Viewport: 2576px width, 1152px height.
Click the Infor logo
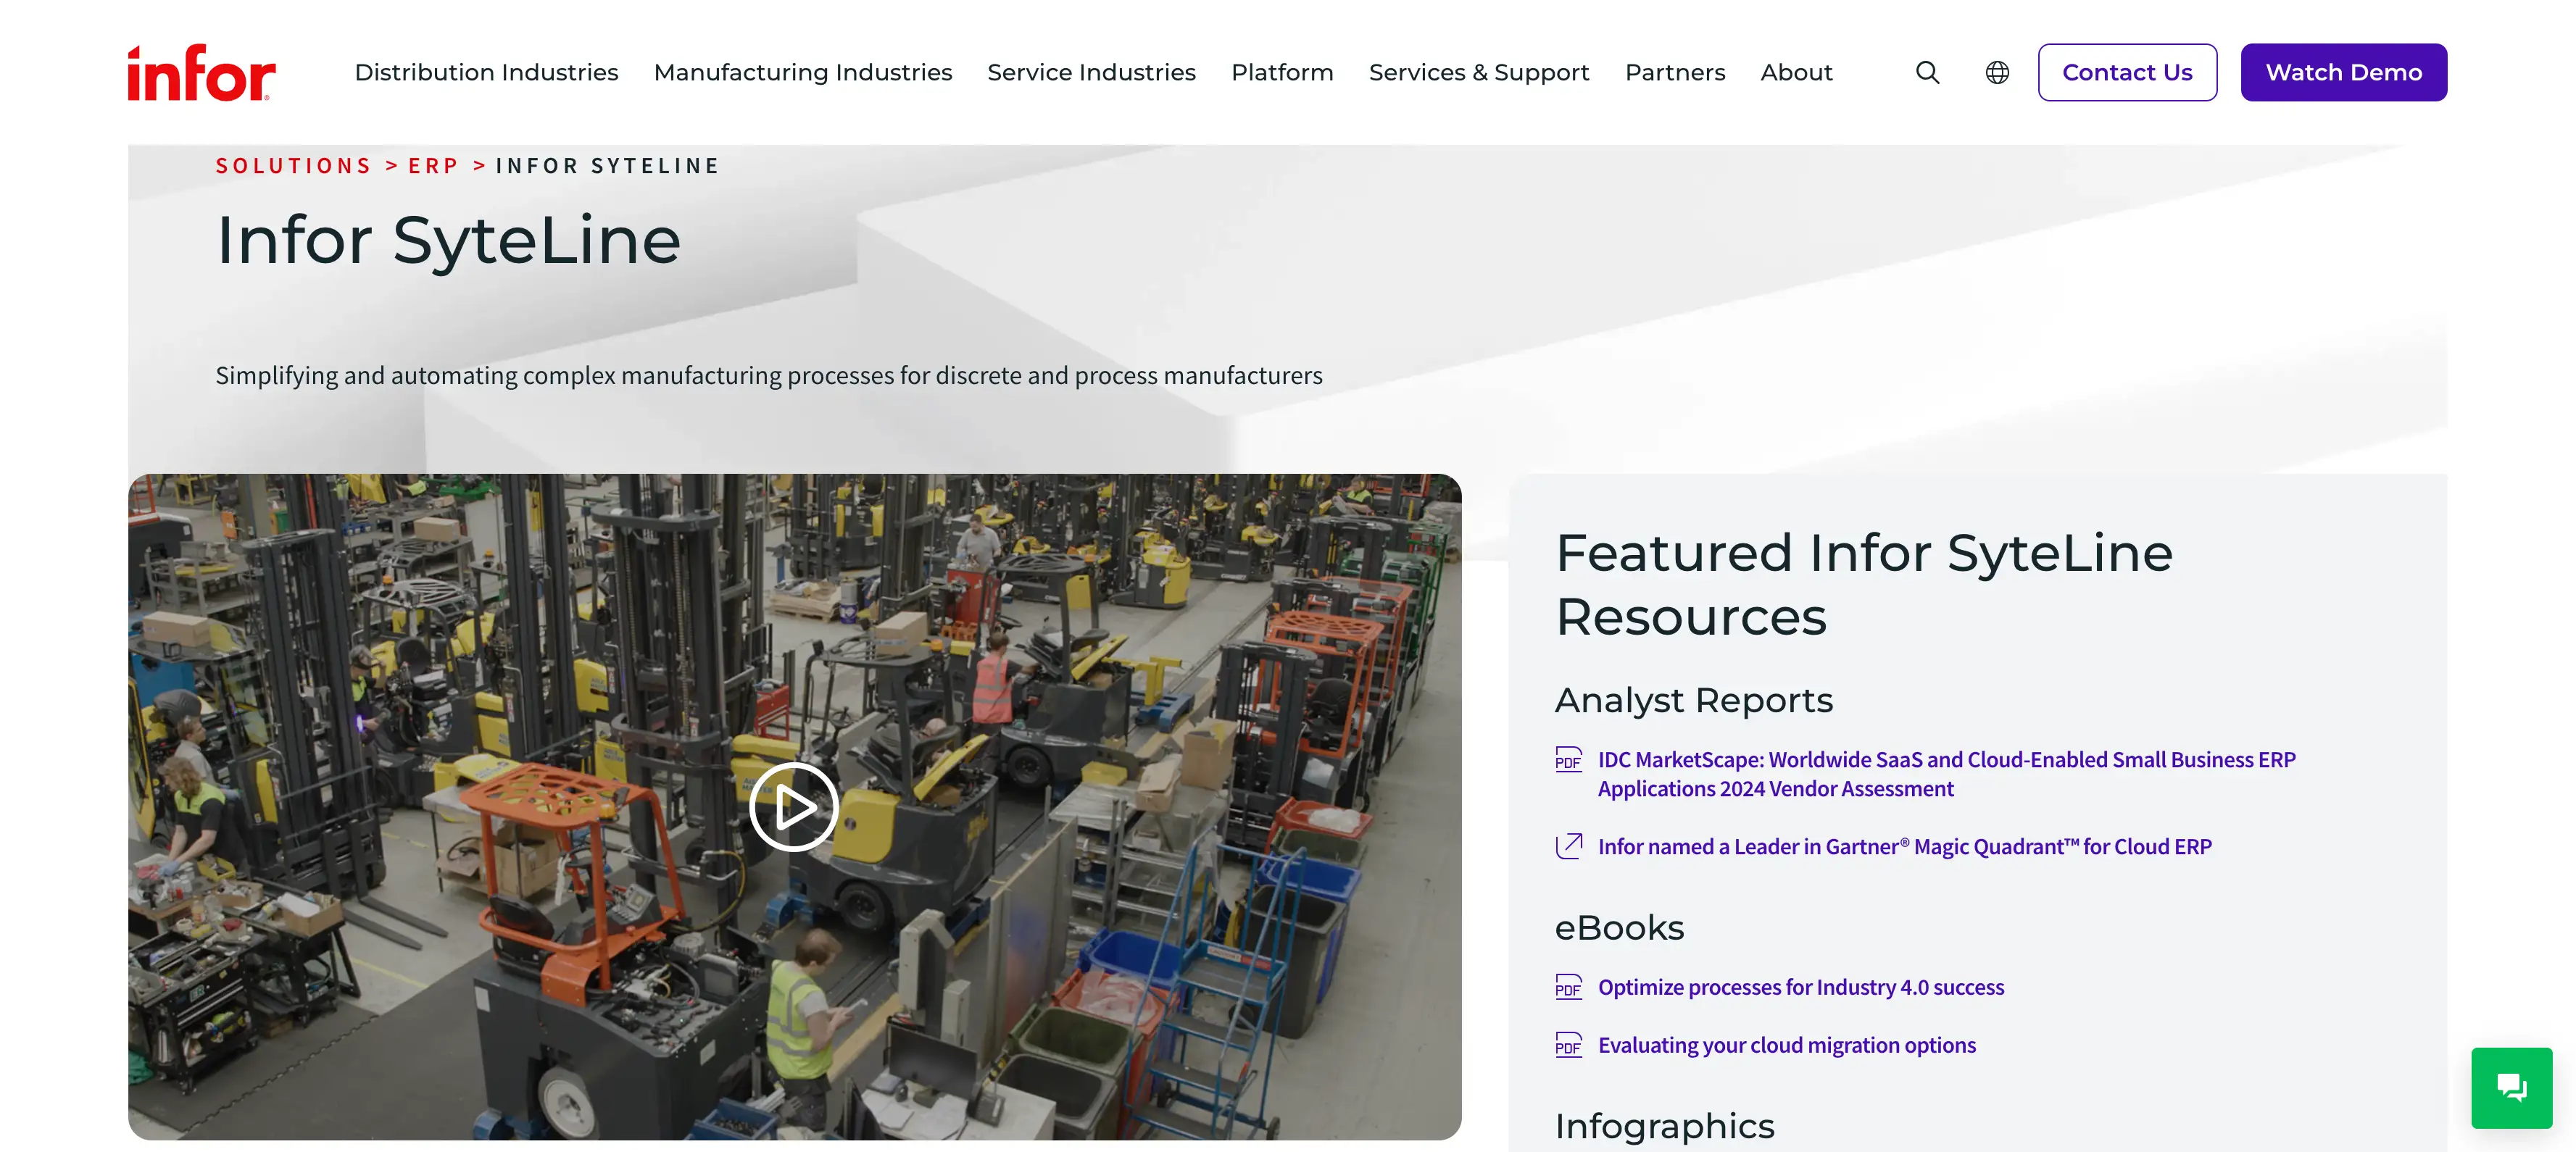(x=201, y=73)
